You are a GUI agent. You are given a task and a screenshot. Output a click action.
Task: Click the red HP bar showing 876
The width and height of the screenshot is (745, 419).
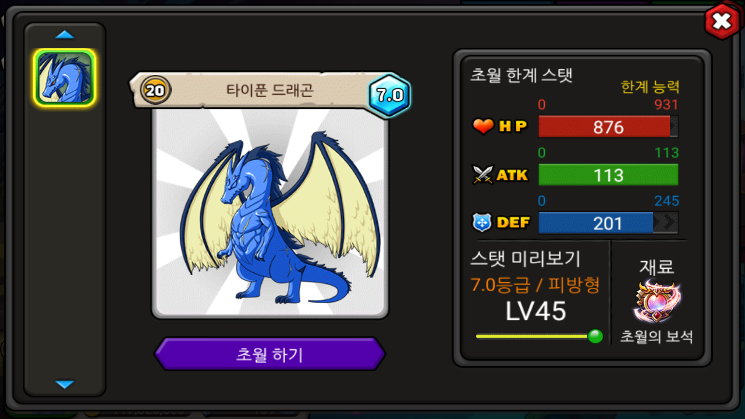click(x=608, y=127)
